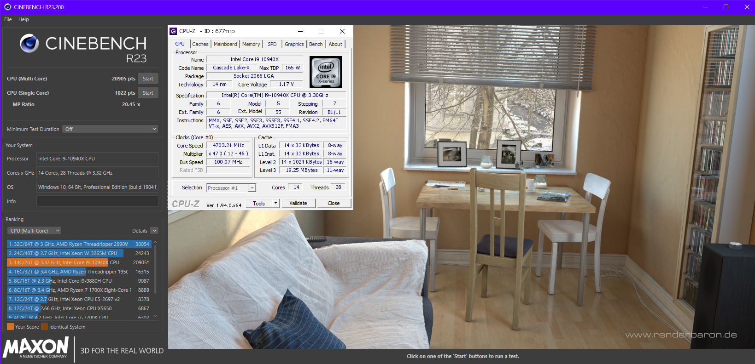755x364 pixels.
Task: Expand the ranking Details chevron
Action: [154, 231]
